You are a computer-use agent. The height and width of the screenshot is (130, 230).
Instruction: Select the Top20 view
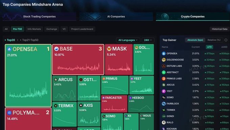pos(11,40)
